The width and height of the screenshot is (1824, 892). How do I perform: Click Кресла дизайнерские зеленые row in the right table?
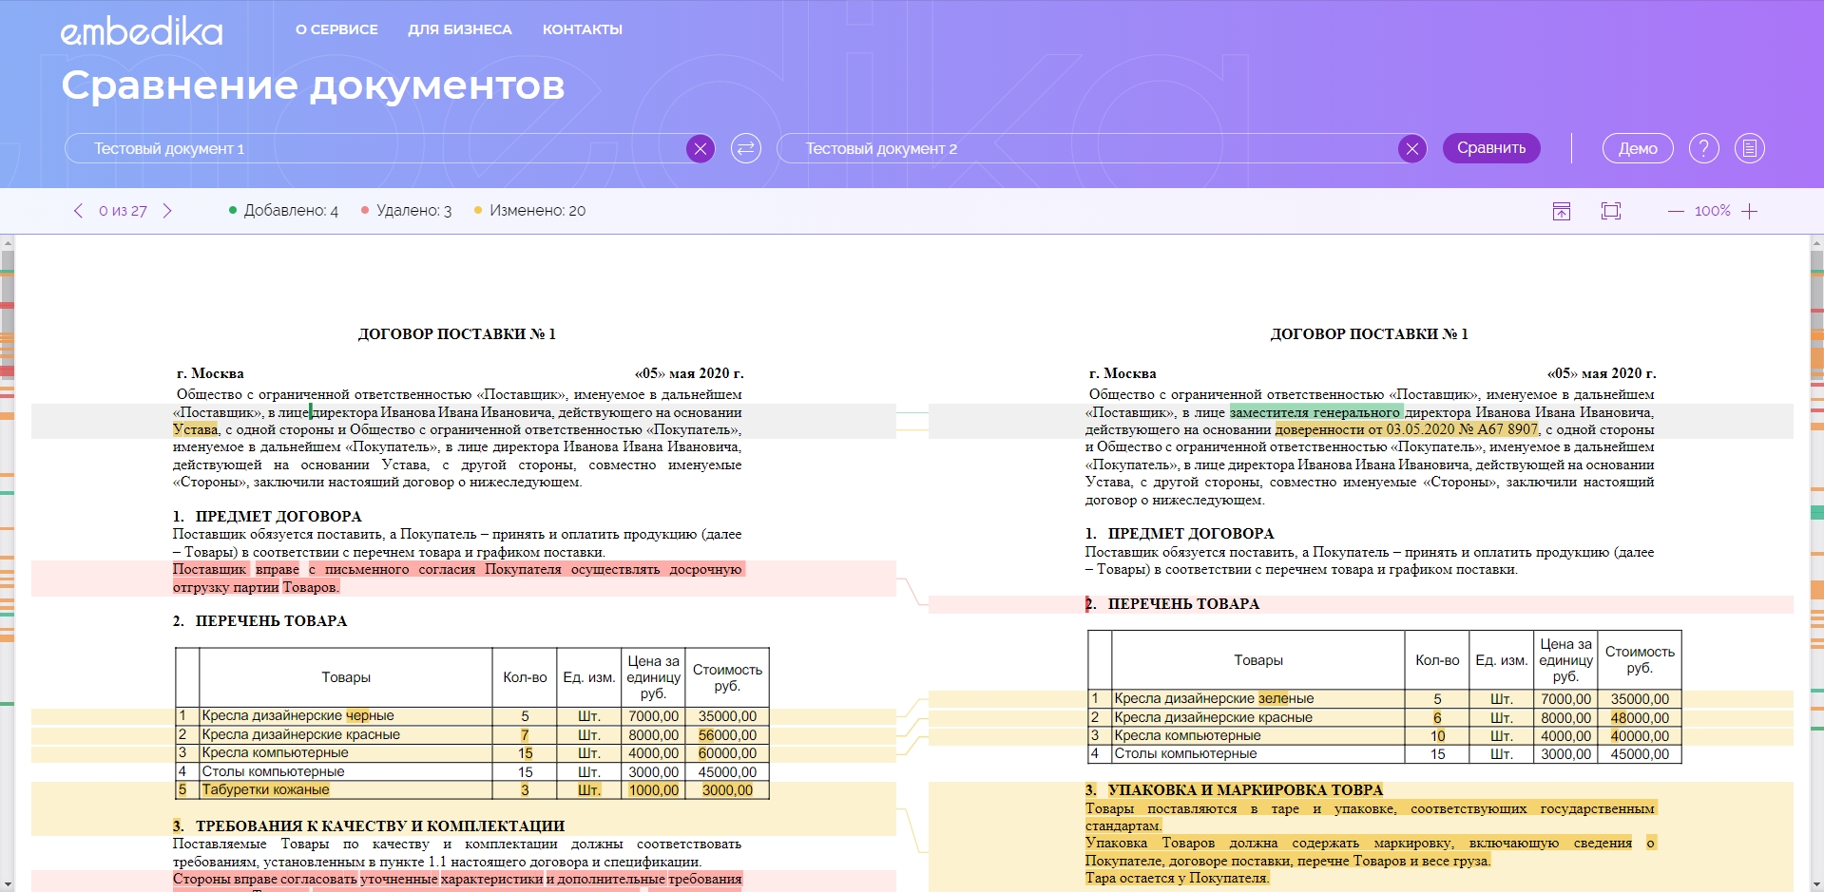pyautogui.click(x=1385, y=698)
